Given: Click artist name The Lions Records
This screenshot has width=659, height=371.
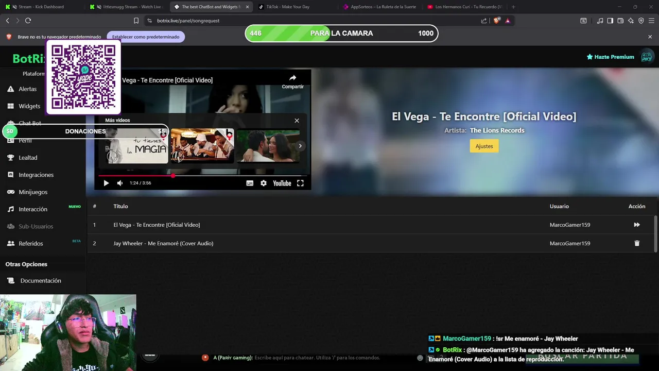Looking at the screenshot, I should (497, 130).
